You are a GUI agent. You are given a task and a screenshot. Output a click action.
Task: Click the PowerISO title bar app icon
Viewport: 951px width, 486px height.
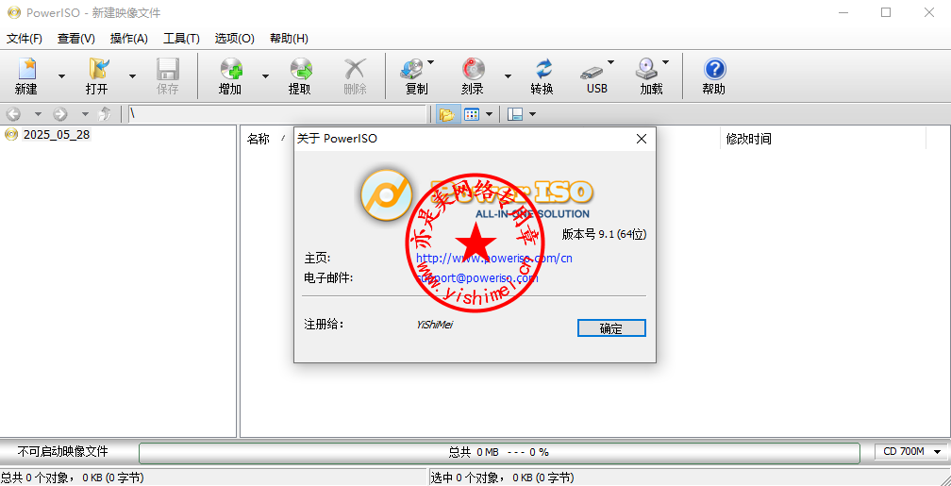(14, 13)
